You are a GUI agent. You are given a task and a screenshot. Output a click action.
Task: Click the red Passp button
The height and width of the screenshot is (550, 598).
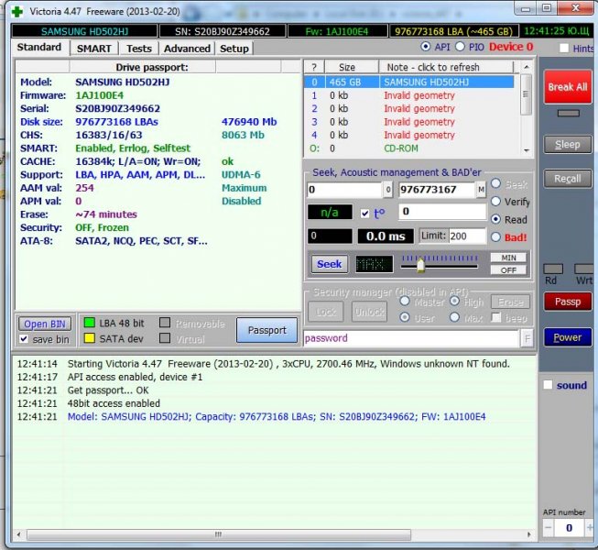pyautogui.click(x=568, y=302)
